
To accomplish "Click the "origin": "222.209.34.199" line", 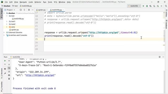I will point(33,72).
